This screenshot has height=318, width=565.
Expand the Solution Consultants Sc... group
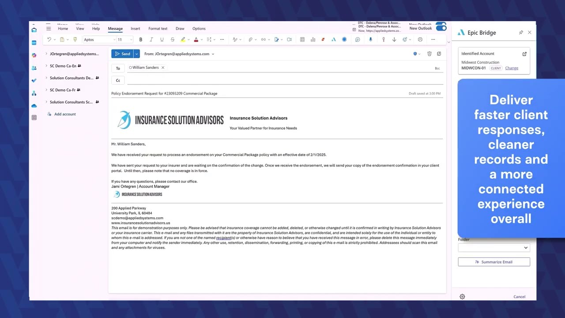[46, 102]
